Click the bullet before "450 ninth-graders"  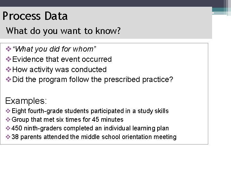click(8, 128)
